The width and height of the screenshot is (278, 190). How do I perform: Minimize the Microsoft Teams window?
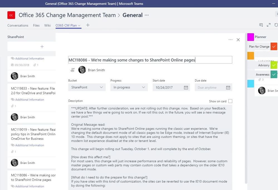274,4
